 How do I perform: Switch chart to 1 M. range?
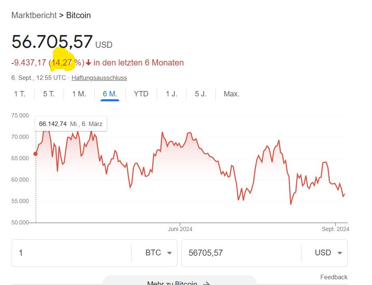coord(79,94)
